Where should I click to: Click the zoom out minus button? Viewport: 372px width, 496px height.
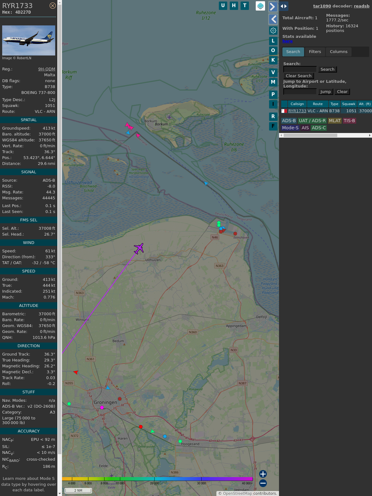click(263, 483)
